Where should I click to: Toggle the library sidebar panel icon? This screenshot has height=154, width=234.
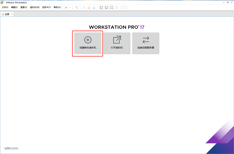pyautogui.click(x=101, y=8)
